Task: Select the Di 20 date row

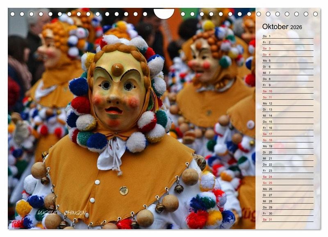Action: (287, 152)
